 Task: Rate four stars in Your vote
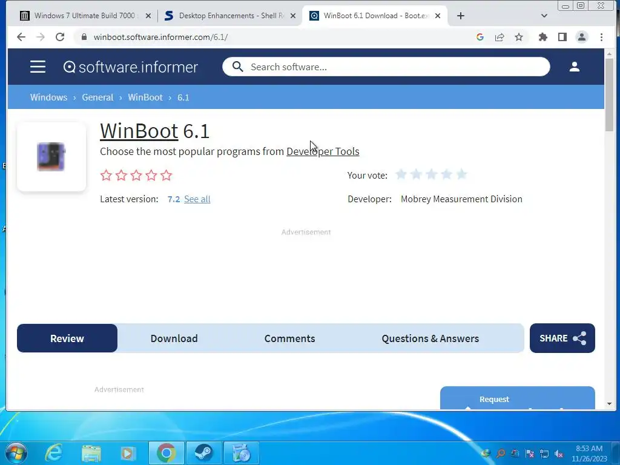[446, 174]
